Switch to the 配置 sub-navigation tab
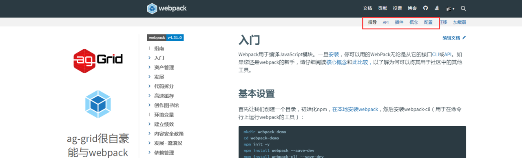Image resolution: width=522 pixels, height=158 pixels. pos(428,22)
